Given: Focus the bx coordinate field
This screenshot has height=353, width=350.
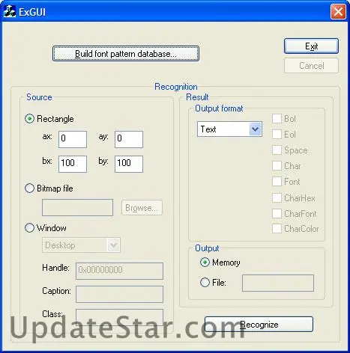Looking at the screenshot, I should [73, 164].
